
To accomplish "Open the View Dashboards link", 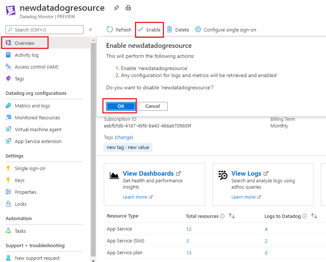I will [x=148, y=173].
